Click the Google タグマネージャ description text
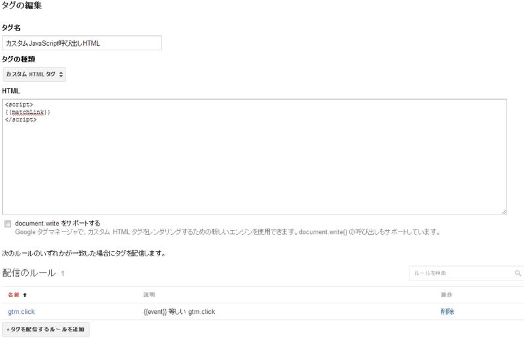This screenshot has width=524, height=338. (x=228, y=232)
